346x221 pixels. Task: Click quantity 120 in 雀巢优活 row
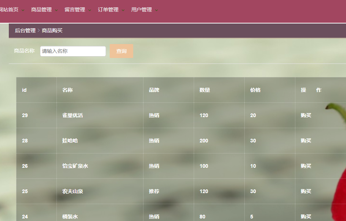(x=204, y=115)
